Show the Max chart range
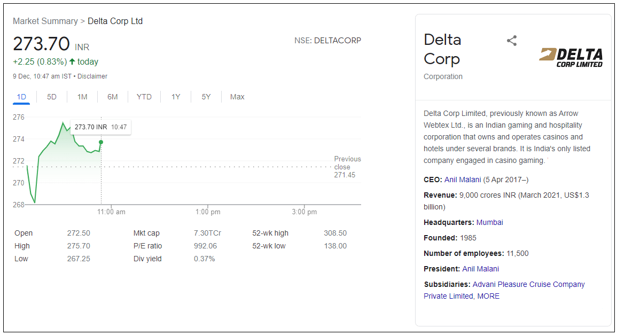Image resolution: width=617 pixels, height=335 pixels. pyautogui.click(x=237, y=97)
